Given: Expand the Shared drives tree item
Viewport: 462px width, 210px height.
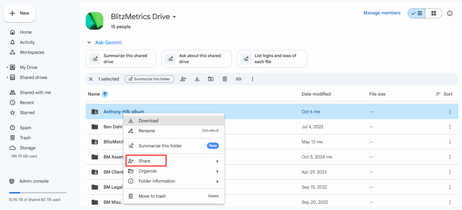Looking at the screenshot, I should click(7, 78).
